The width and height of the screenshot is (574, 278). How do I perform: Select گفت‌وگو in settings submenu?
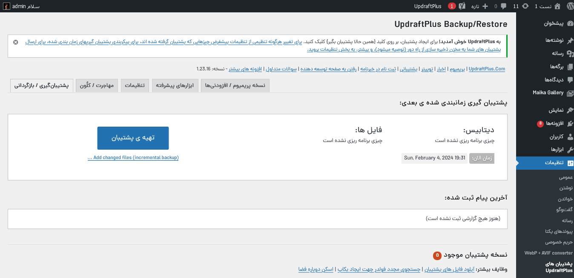pos(564,209)
